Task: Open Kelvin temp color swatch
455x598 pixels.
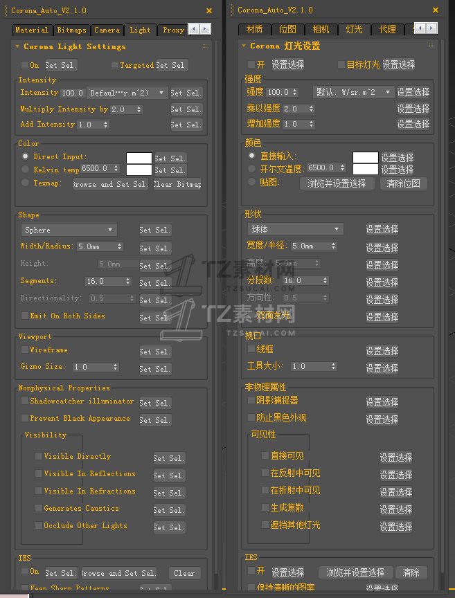Action: click(139, 170)
